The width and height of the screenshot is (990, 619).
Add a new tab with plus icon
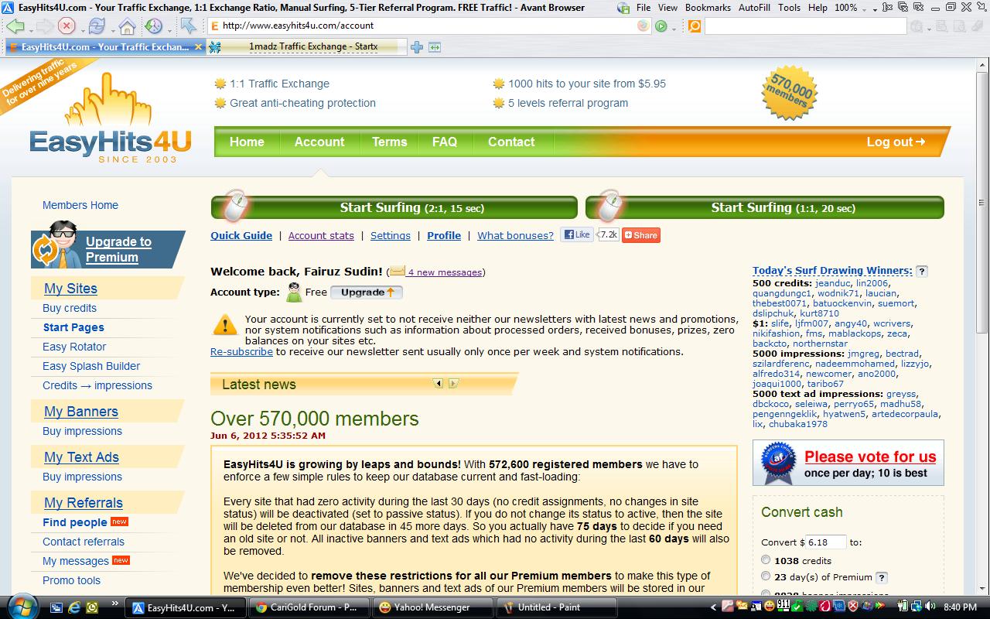[417, 47]
